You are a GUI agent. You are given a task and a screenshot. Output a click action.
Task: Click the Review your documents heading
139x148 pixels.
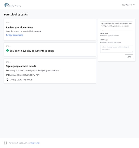point(20,27)
